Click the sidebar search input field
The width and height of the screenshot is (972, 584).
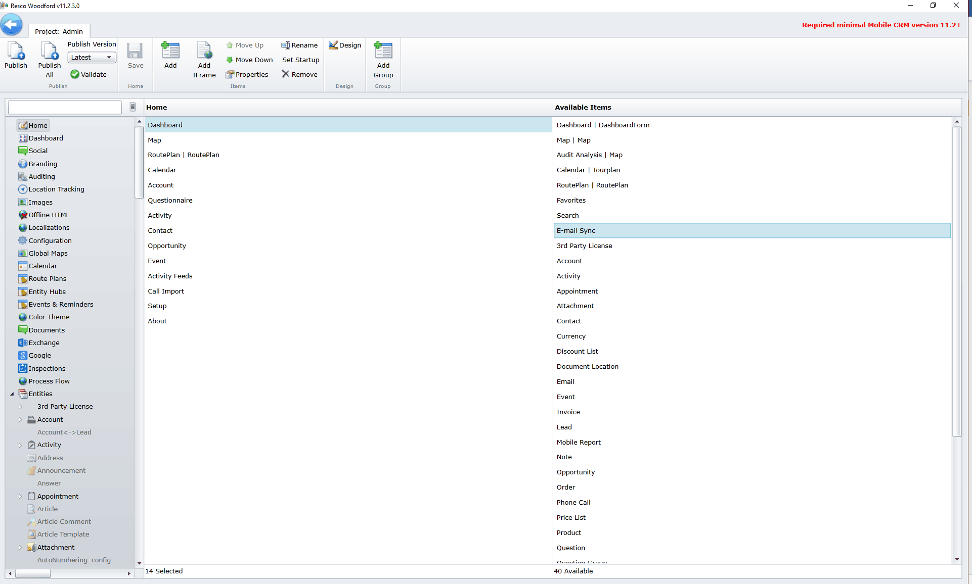coord(65,107)
